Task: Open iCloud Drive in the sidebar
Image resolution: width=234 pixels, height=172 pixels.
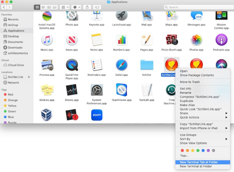Action: [16, 65]
